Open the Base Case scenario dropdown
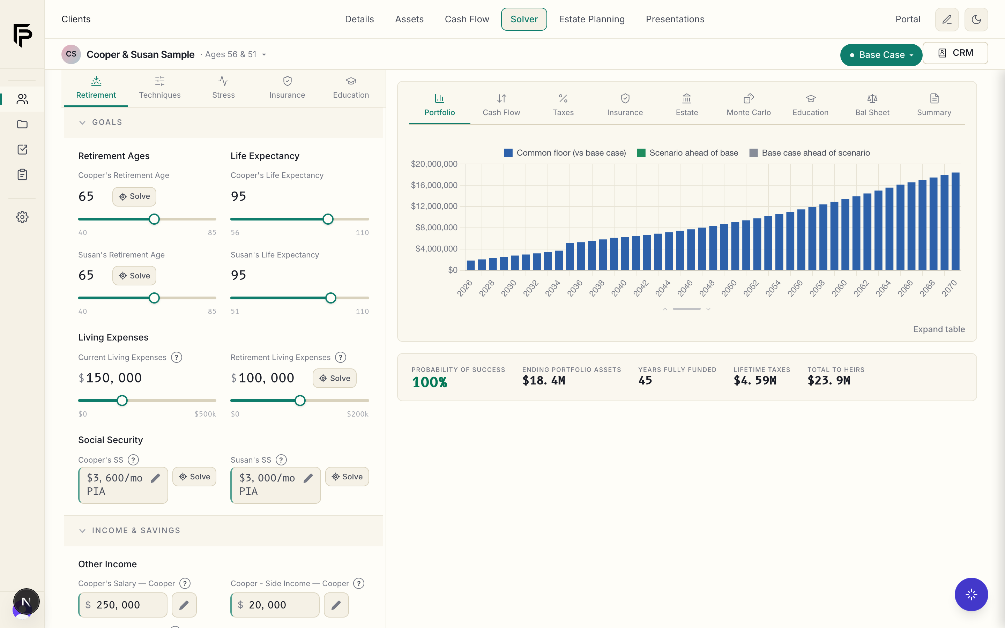This screenshot has width=1005, height=628. tap(881, 55)
